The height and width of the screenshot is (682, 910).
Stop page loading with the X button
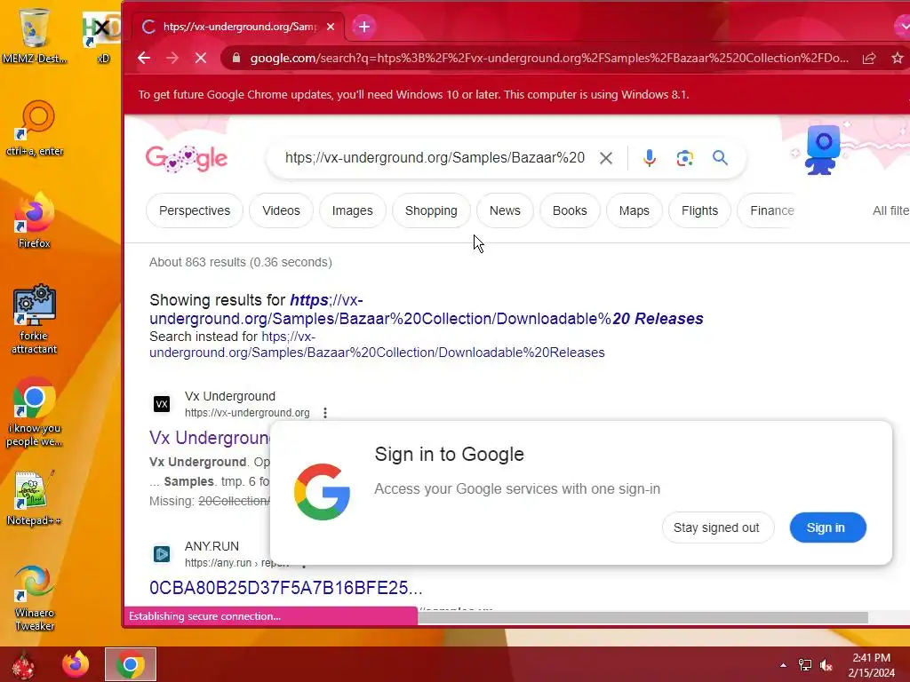click(201, 58)
